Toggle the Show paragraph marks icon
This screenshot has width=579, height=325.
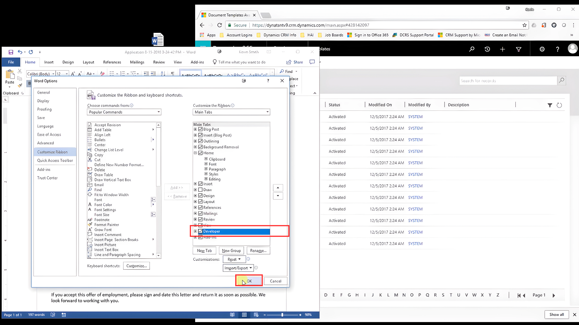click(x=172, y=73)
